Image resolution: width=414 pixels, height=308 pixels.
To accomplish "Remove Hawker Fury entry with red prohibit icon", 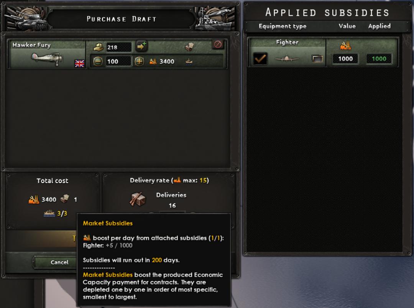I will [x=218, y=44].
